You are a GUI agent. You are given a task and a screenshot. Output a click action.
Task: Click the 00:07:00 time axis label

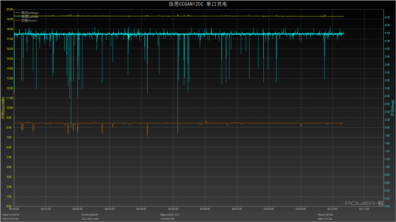coord(237,209)
